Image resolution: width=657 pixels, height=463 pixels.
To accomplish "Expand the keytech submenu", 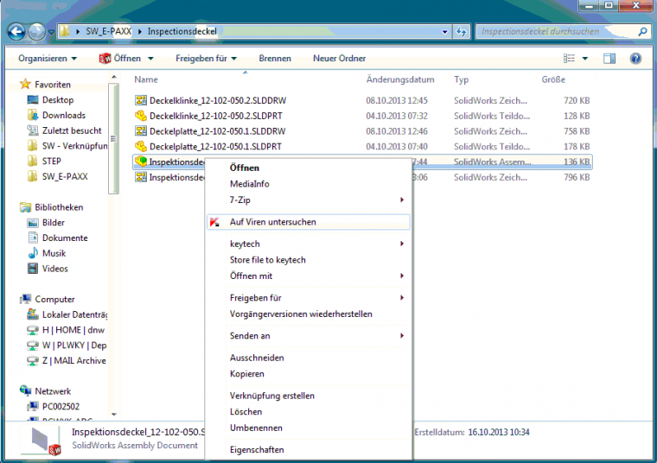I will pos(309,244).
